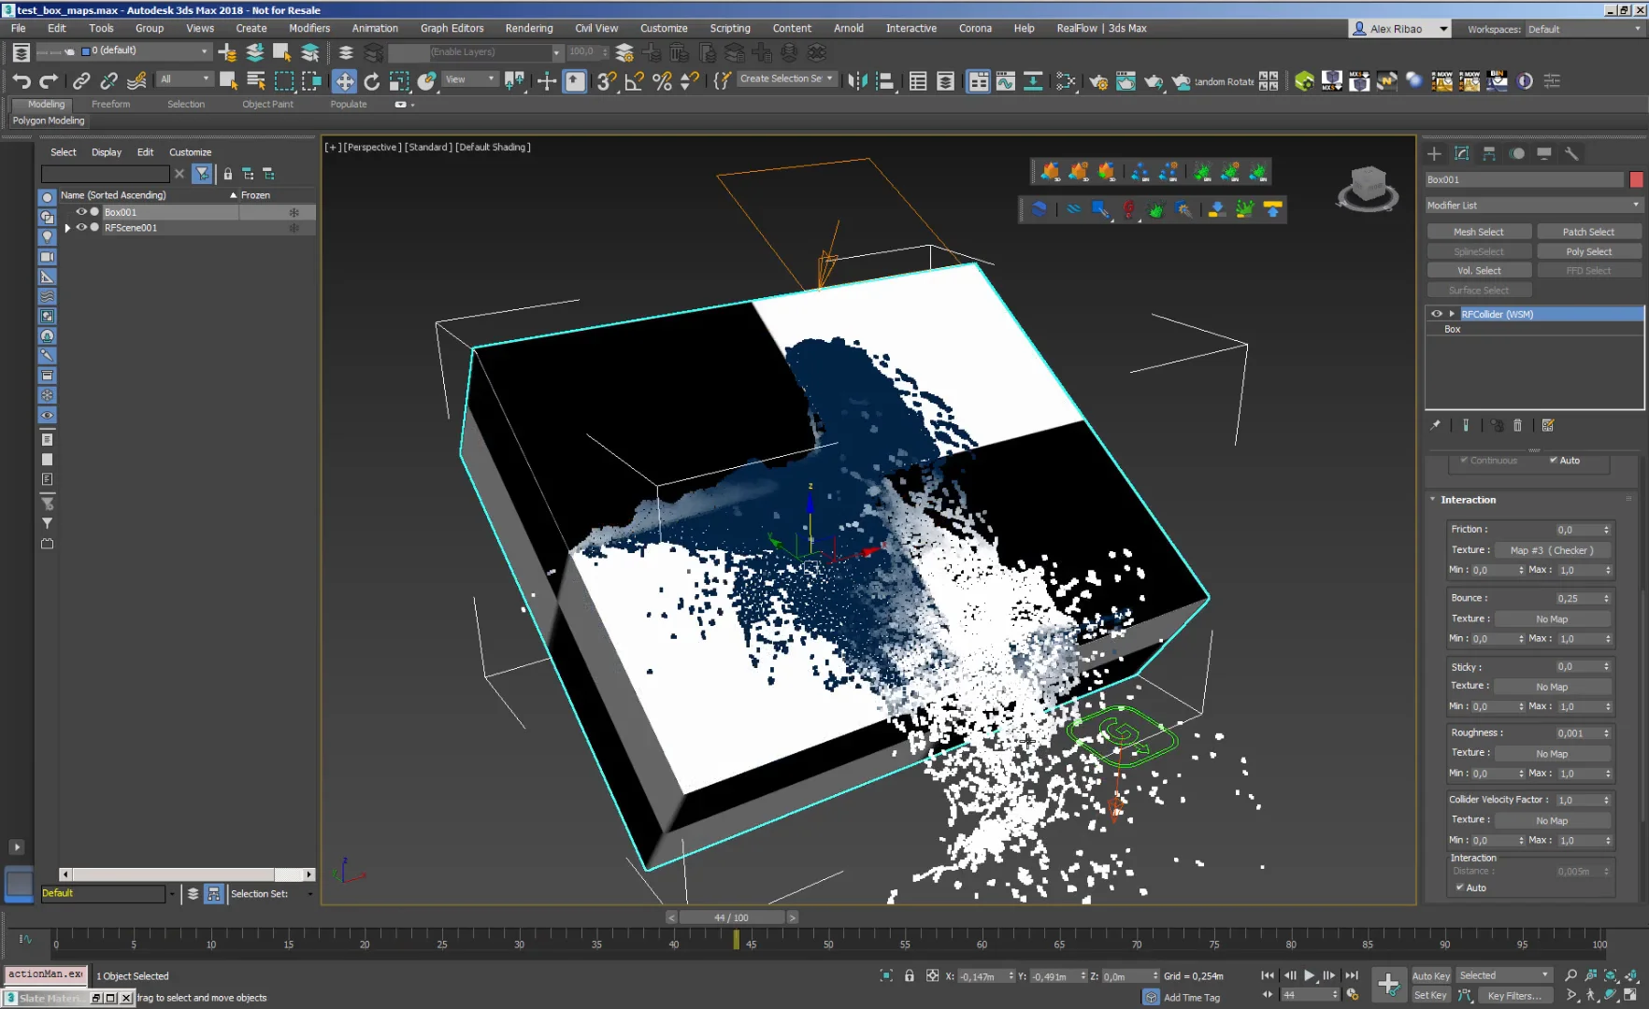This screenshot has width=1649, height=1009.
Task: Select the Rotate tool in toolbar
Action: coord(372,81)
